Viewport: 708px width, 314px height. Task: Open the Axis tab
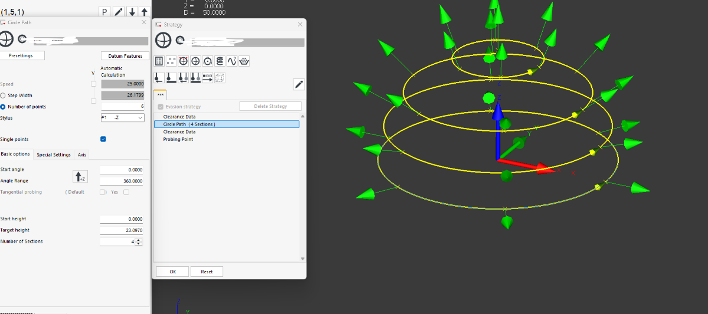point(82,154)
